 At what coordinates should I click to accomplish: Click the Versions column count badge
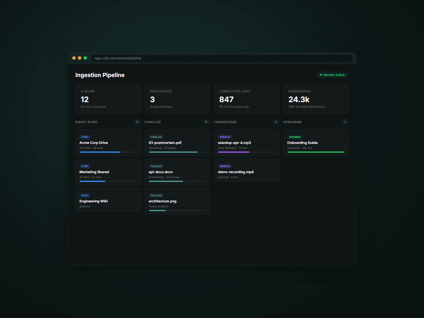point(345,122)
